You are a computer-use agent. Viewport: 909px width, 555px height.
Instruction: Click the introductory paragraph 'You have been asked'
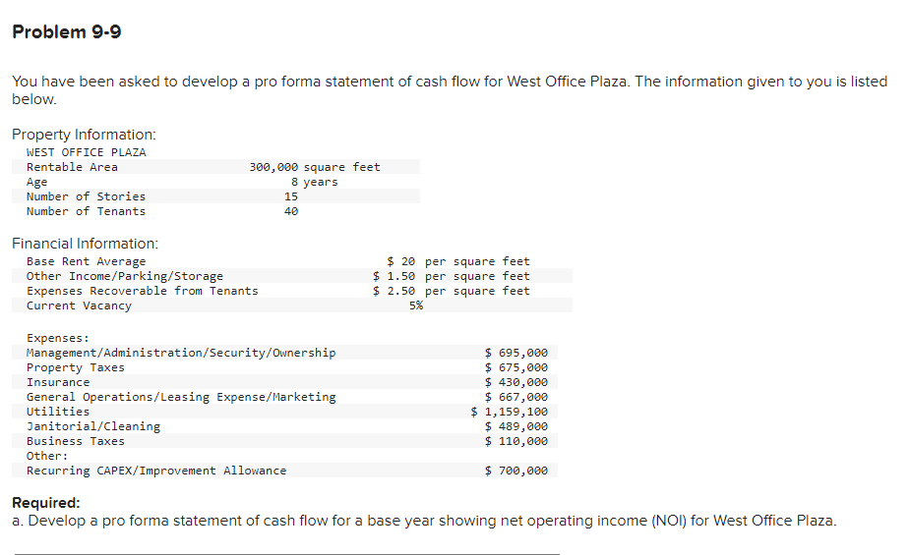[450, 89]
